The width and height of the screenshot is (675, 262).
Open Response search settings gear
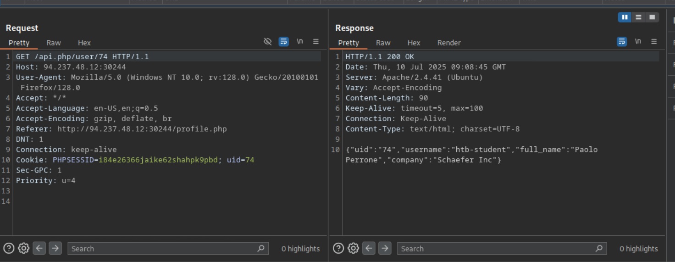coord(353,248)
